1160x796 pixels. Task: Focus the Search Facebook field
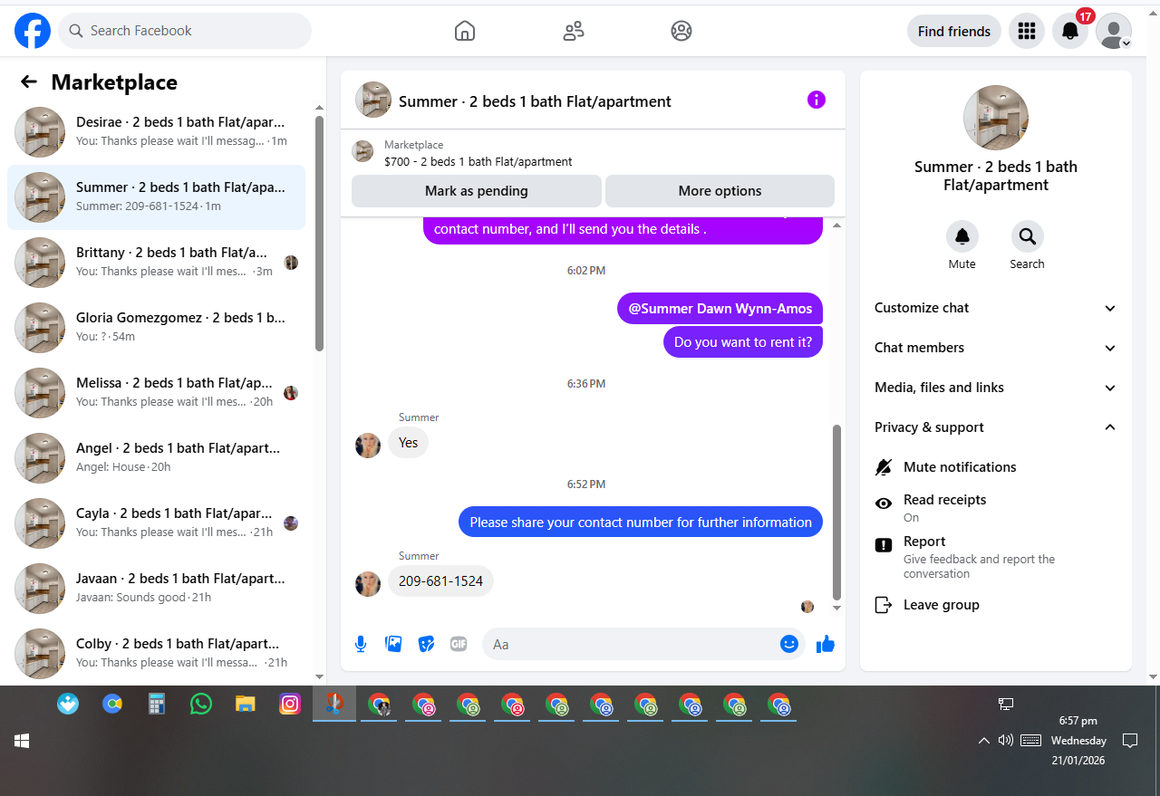tap(185, 31)
